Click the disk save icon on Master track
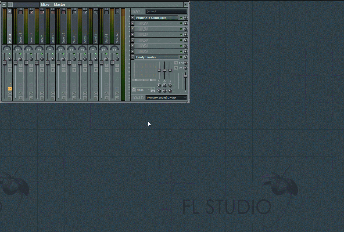Image resolution: width=344 pixels, height=232 pixels. 10,98
